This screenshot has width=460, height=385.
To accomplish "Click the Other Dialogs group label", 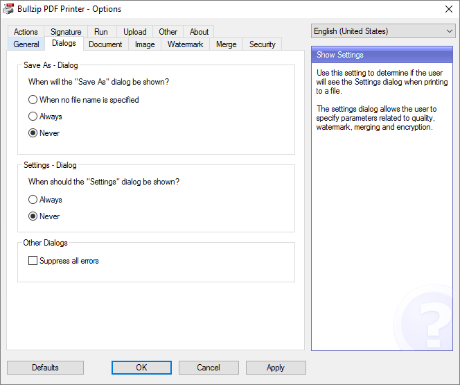I will point(46,243).
